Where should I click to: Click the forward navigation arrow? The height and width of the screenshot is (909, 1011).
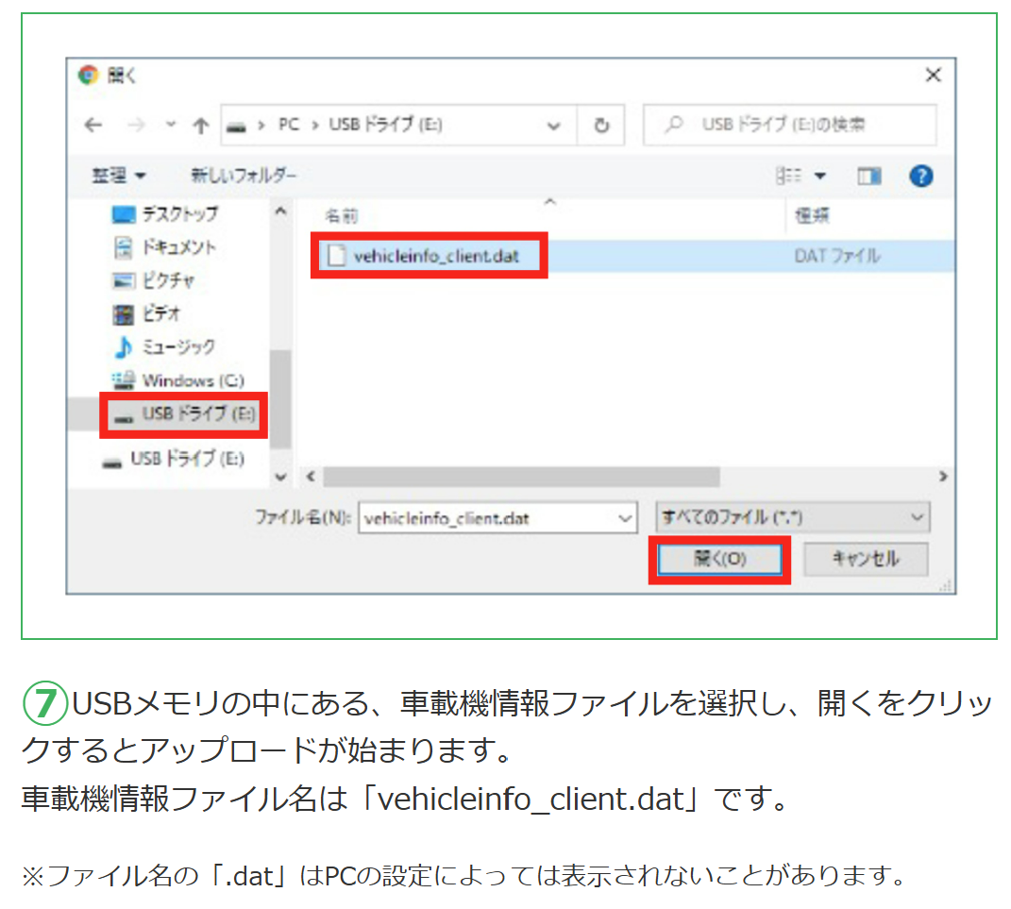(136, 126)
